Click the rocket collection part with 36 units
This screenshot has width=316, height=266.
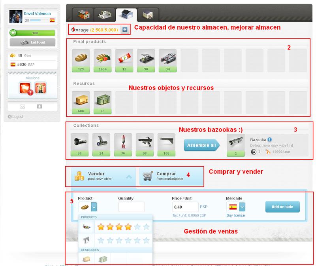click(123, 142)
